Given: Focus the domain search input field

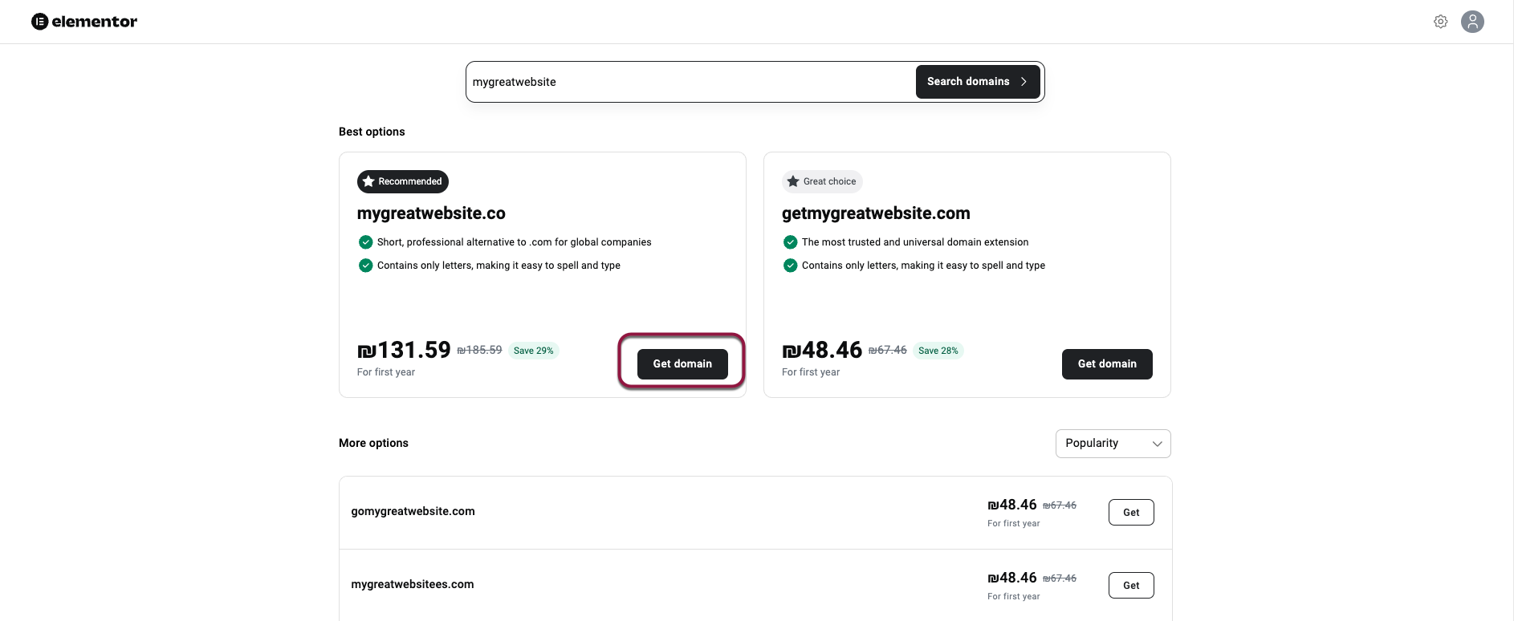Looking at the screenshot, I should pyautogui.click(x=690, y=82).
